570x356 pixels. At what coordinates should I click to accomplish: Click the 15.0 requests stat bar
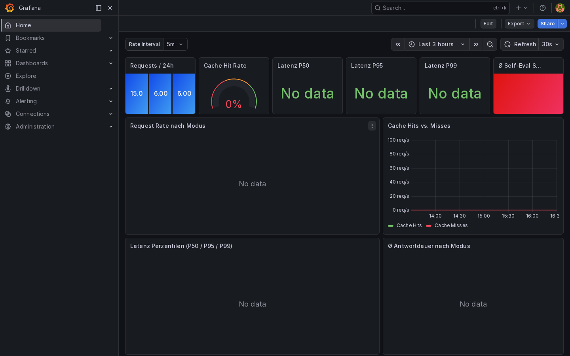pos(137,94)
